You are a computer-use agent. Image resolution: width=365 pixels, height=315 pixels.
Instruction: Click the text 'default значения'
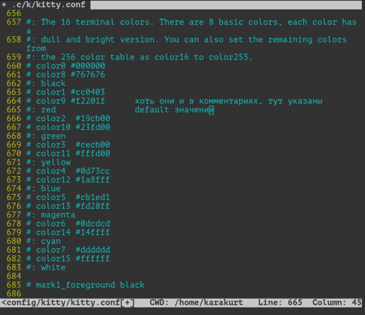tap(174, 110)
